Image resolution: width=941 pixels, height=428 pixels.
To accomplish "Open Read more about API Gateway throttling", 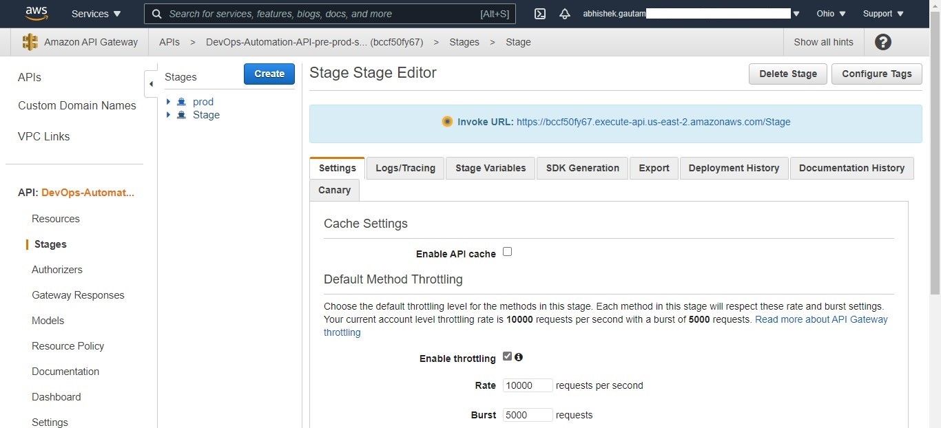I will tap(606, 325).
